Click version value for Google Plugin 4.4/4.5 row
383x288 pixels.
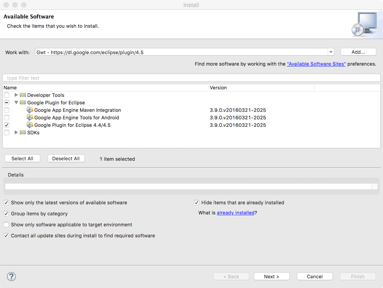[238, 125]
